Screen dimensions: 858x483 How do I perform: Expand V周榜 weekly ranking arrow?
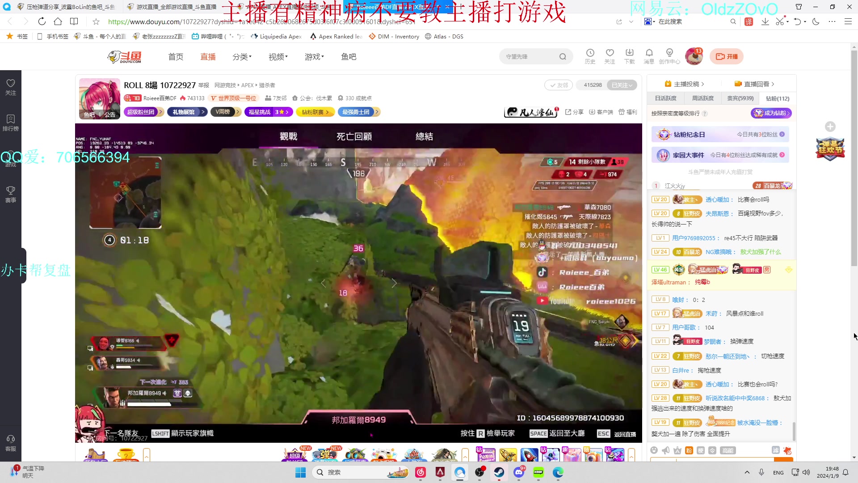pyautogui.click(x=238, y=112)
